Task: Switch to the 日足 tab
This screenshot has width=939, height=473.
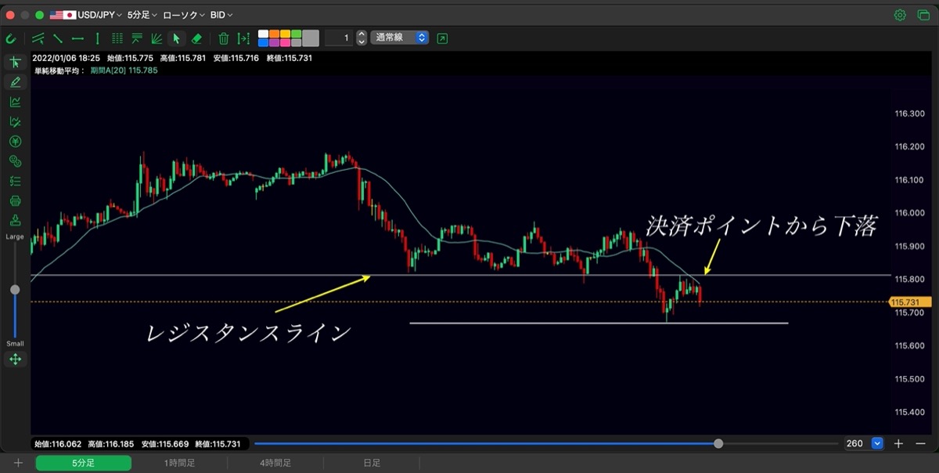Action: pyautogui.click(x=371, y=464)
